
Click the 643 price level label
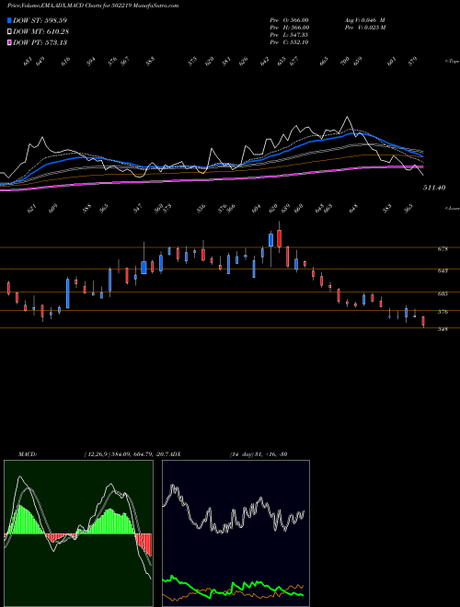coord(443,270)
